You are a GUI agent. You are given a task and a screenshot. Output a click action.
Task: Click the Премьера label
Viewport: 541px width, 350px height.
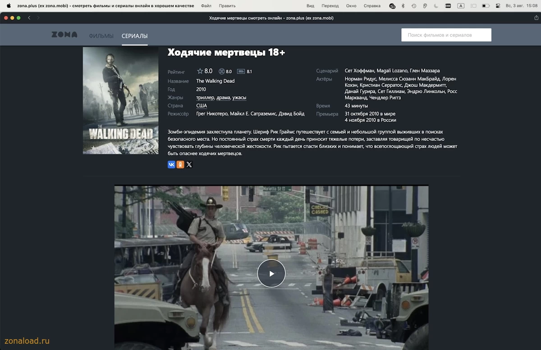pos(327,114)
